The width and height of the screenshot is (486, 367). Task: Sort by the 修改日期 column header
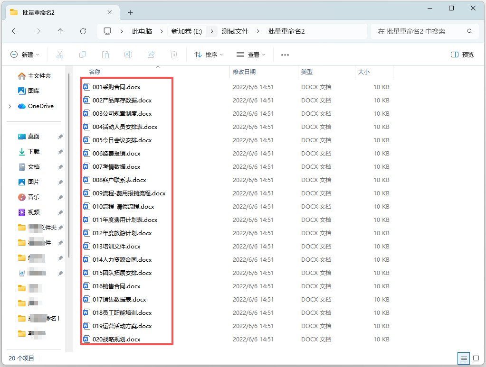244,72
